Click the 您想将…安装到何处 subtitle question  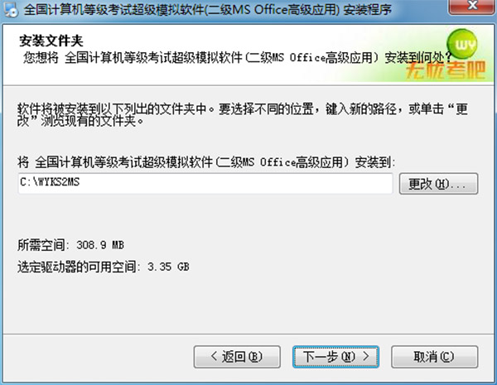coord(238,58)
